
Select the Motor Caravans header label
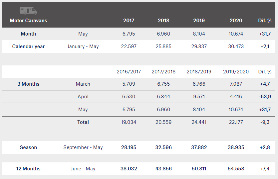coord(28,21)
